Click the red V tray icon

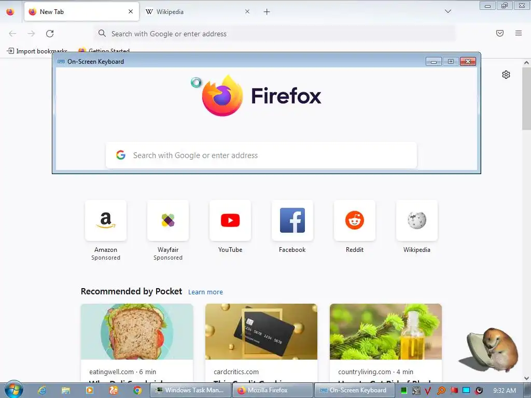(428, 391)
